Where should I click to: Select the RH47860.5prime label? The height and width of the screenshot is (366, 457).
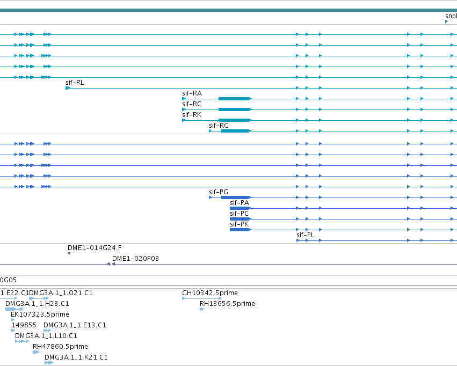(x=60, y=347)
